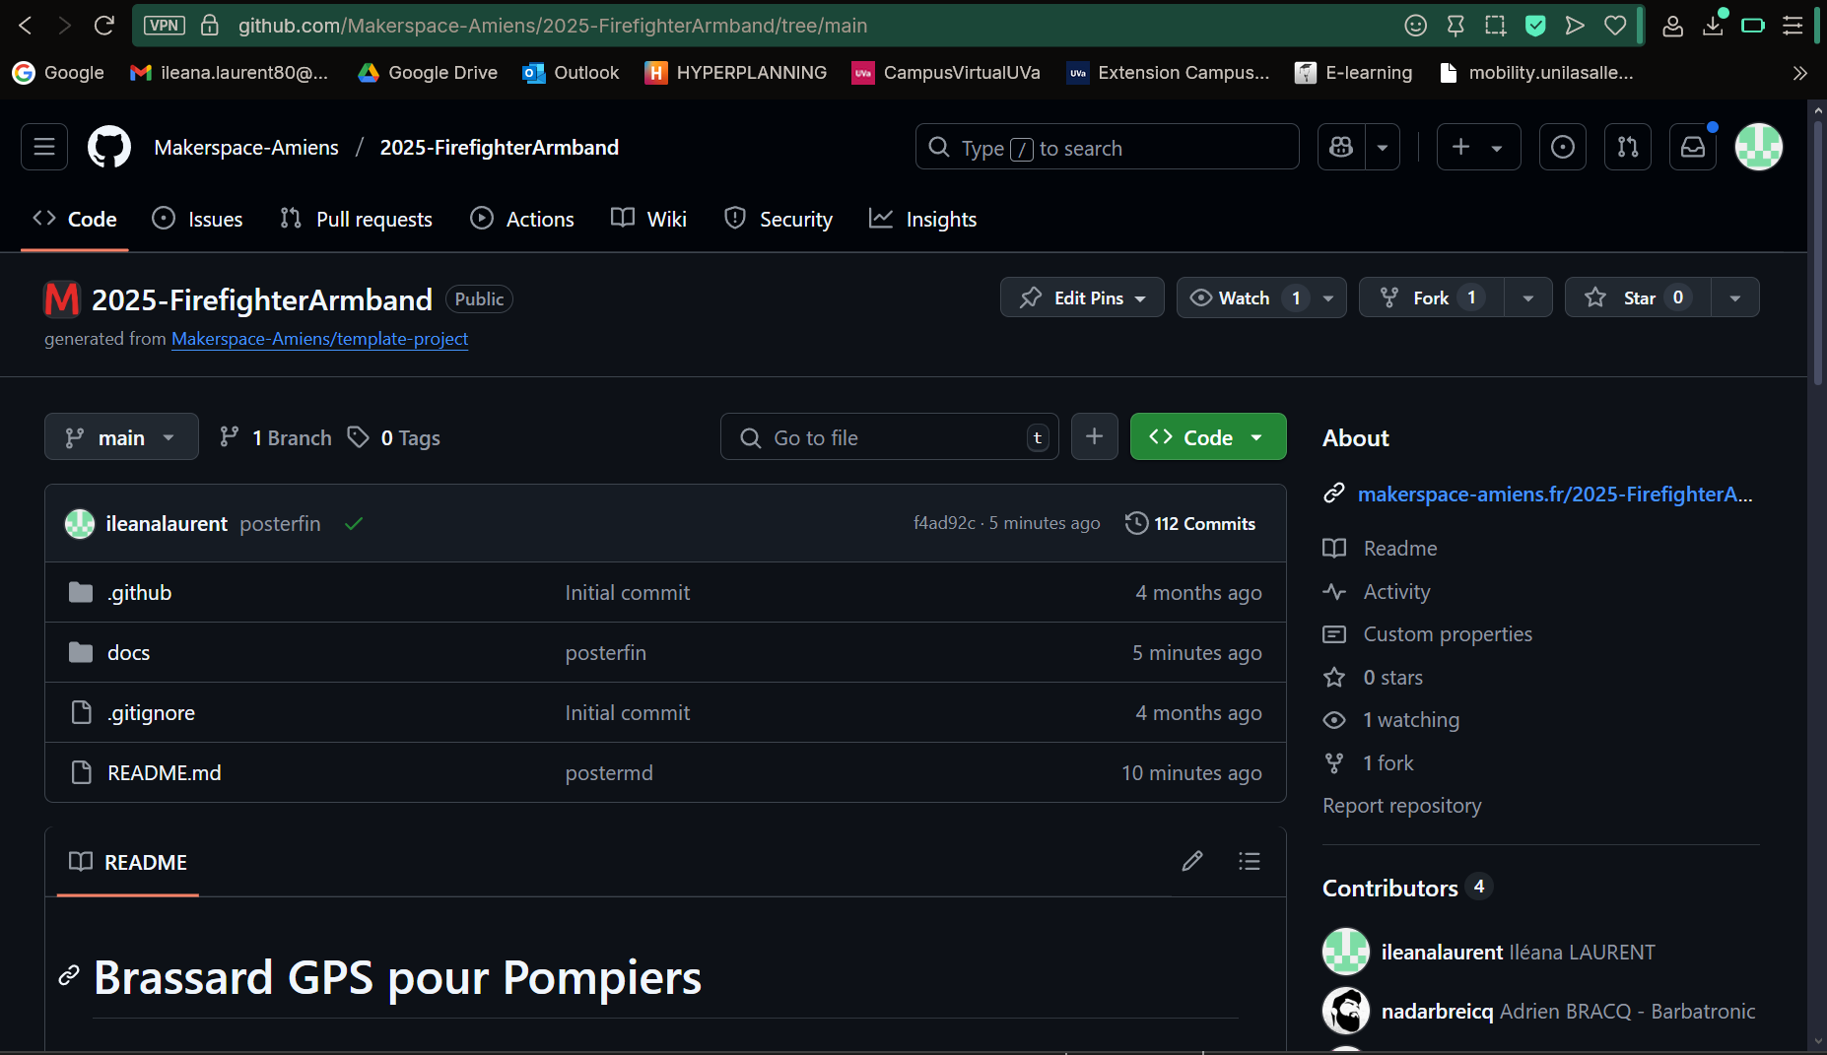Expand the green Code dropdown

coord(1208,436)
